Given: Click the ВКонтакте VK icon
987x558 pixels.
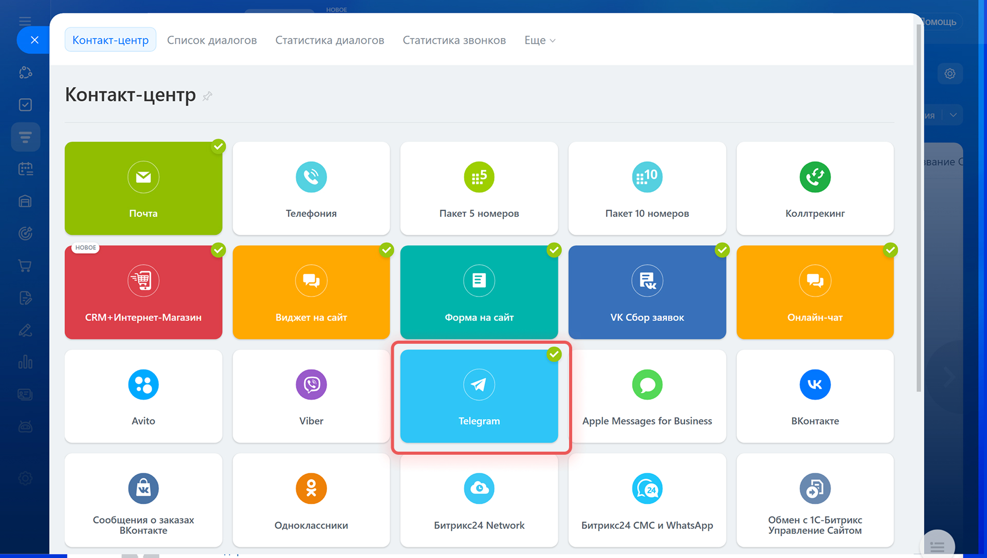Looking at the screenshot, I should coord(815,384).
